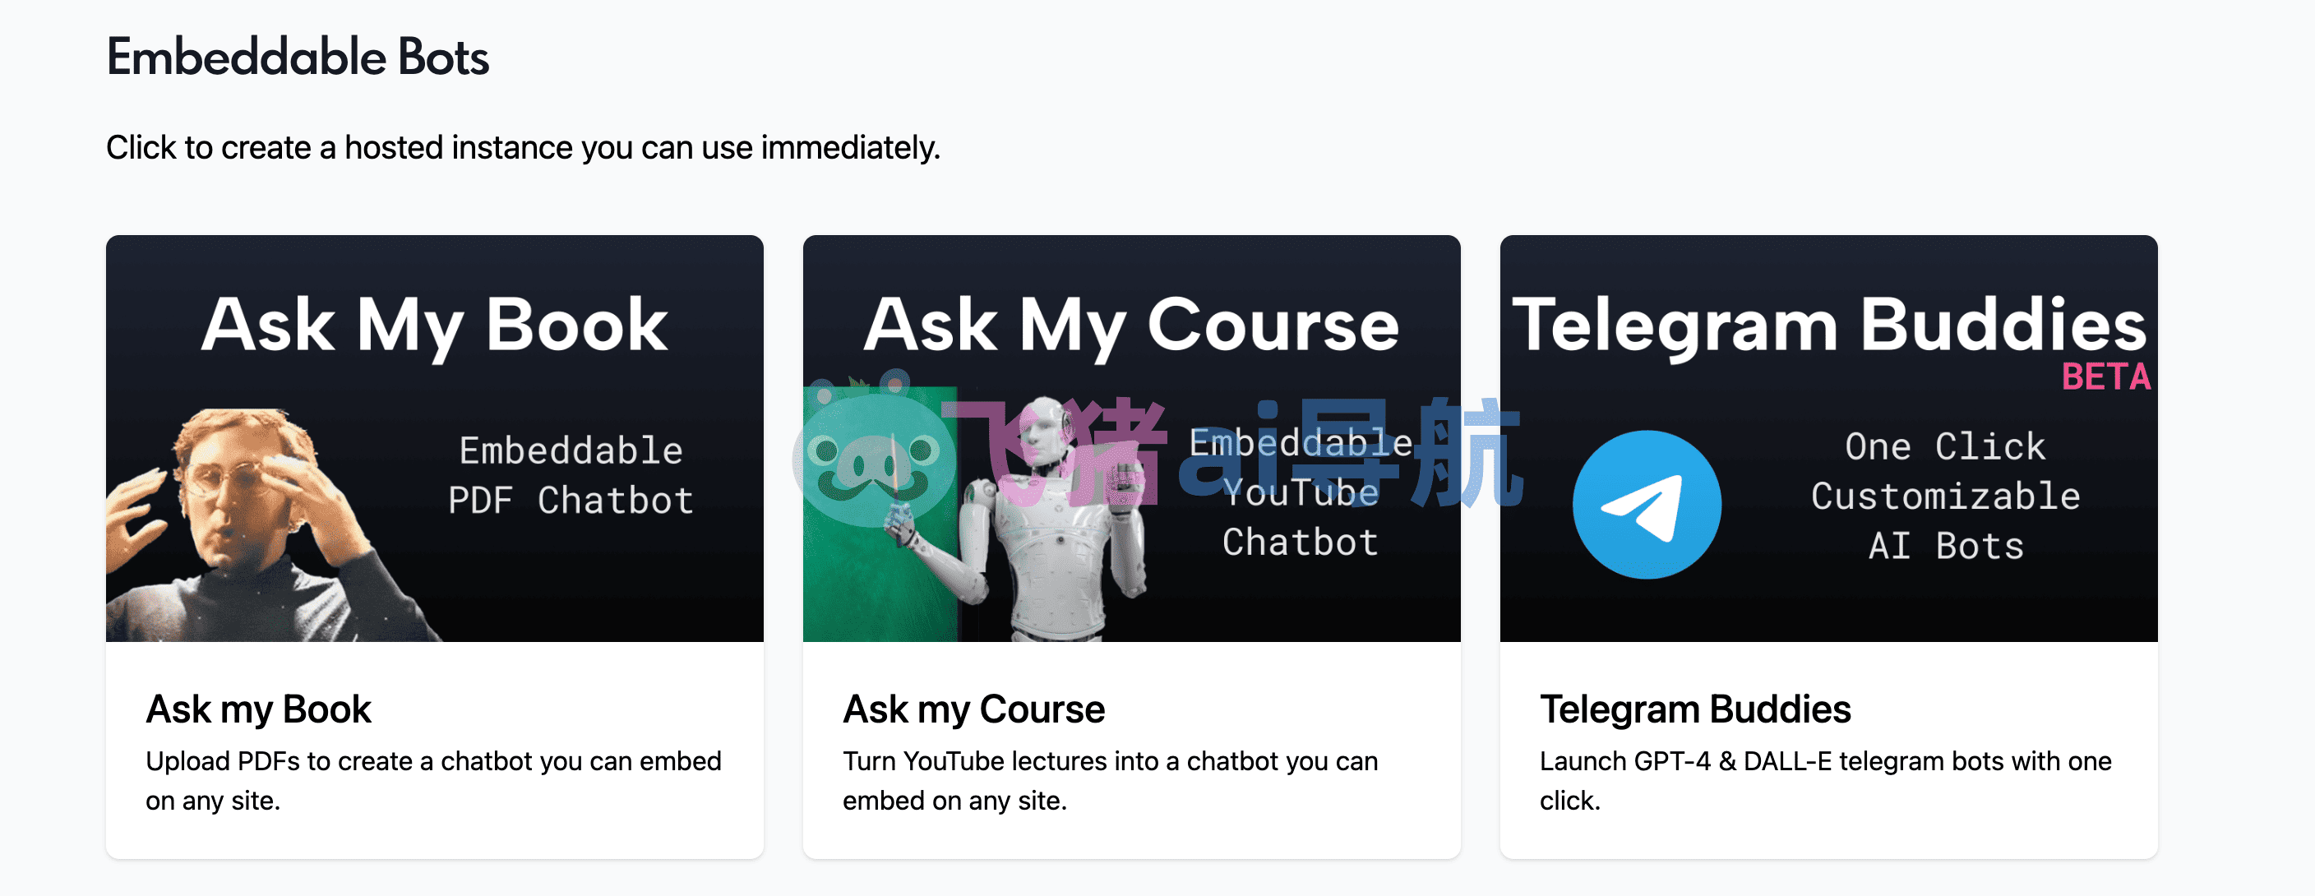2315x896 pixels.
Task: Open the Ask My Book banner image
Action: coord(435,439)
